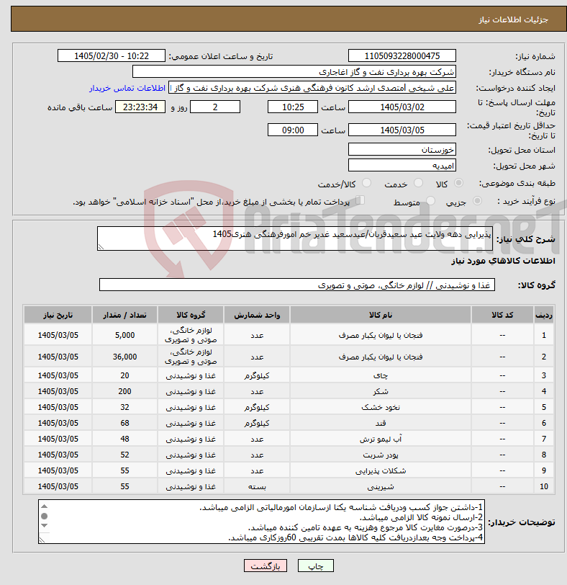Click the بسته unit cell for شیرینی
This screenshot has height=585, width=567.
click(x=257, y=486)
